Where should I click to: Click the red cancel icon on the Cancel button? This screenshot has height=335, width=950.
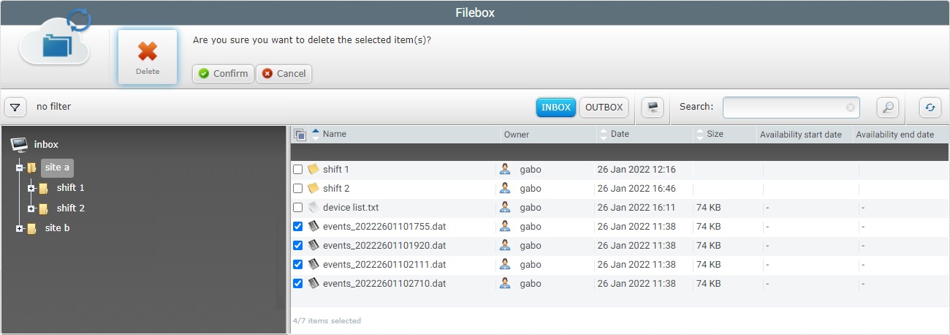click(267, 74)
